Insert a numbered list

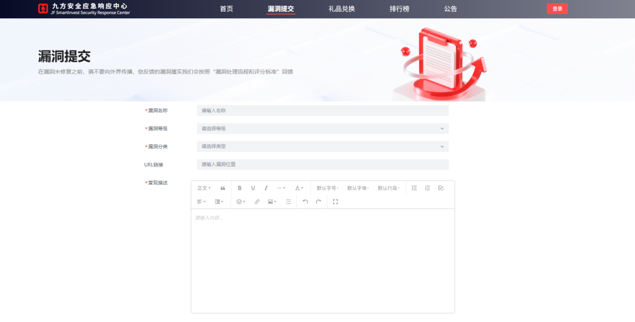(427, 188)
